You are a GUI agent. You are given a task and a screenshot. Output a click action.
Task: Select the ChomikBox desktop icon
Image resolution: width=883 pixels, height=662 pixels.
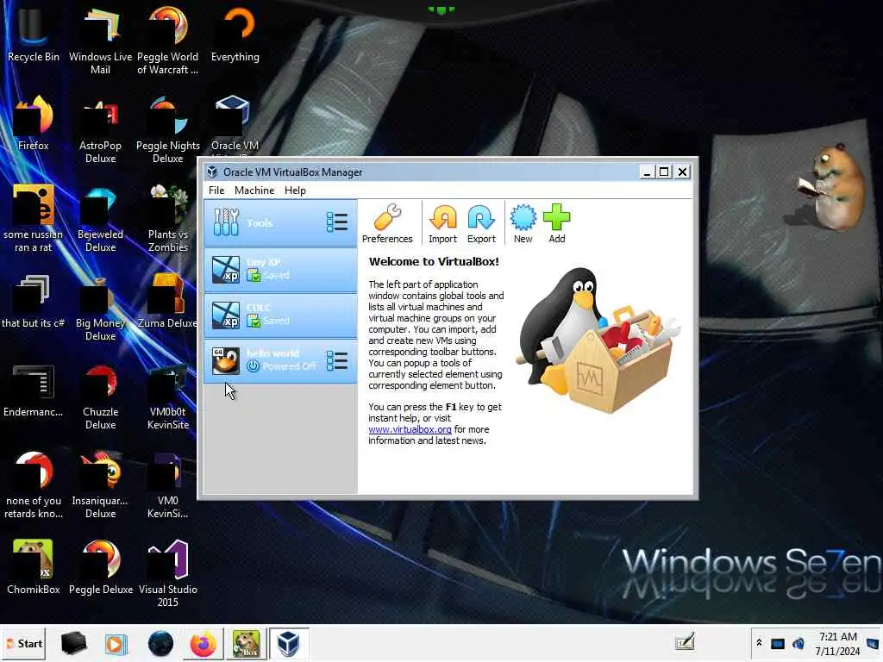(34, 567)
